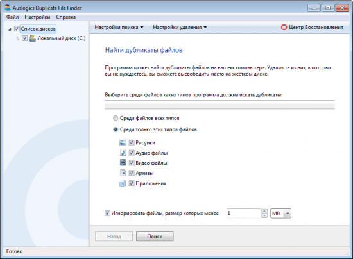
Task: Click the Archives file type icon
Action: [123, 173]
